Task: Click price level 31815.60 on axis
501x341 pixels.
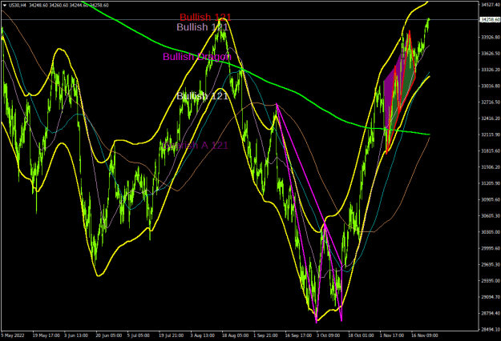Action: [x=490, y=150]
